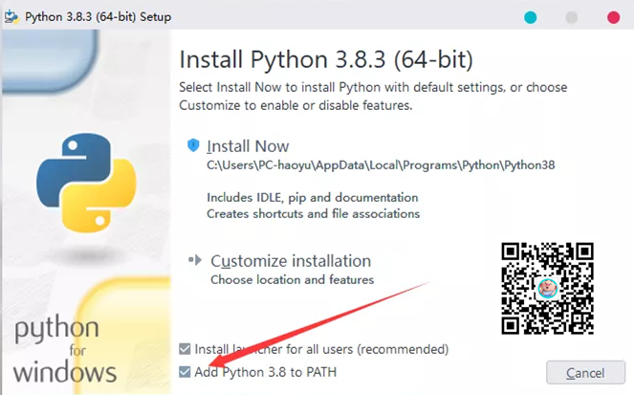Viewport: 634px width, 395px height.
Task: Click the gray circle window button
Action: [x=571, y=17]
